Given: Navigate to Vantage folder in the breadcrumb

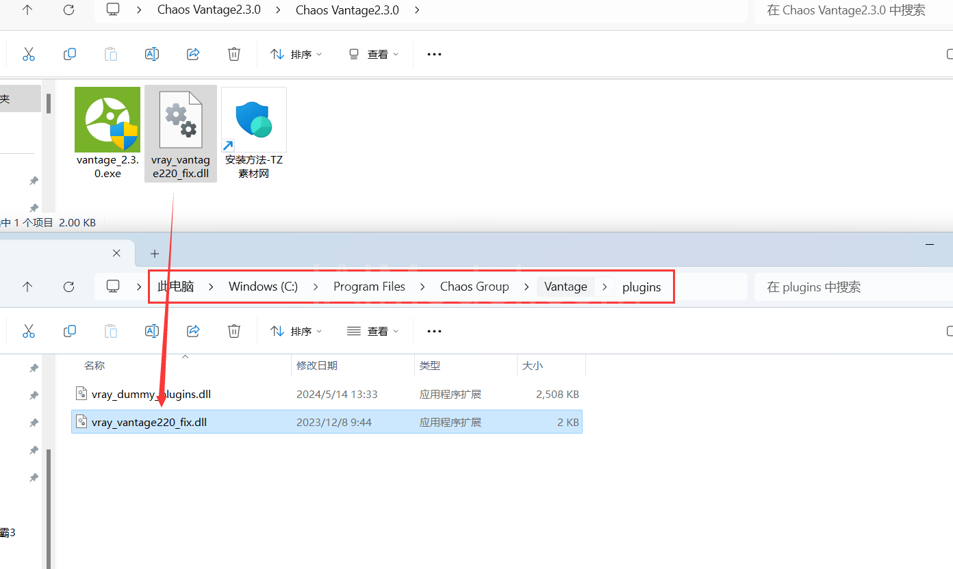Looking at the screenshot, I should (x=566, y=287).
